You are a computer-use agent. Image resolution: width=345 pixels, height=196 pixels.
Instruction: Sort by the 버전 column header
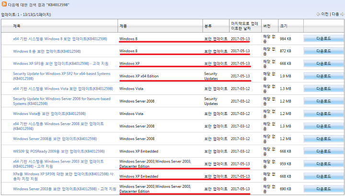(x=267, y=26)
